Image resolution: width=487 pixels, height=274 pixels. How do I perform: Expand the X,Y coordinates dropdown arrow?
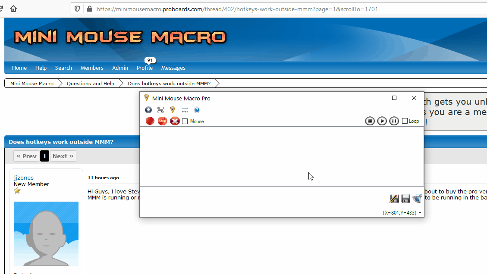coord(420,213)
